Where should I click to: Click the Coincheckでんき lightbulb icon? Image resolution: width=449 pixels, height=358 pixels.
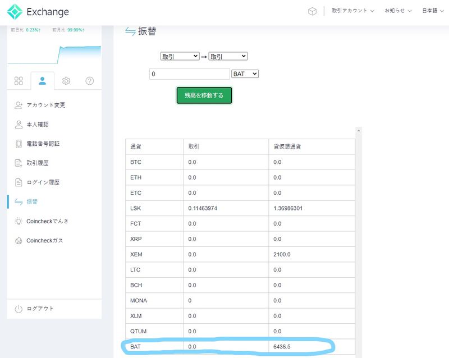pyautogui.click(x=19, y=221)
